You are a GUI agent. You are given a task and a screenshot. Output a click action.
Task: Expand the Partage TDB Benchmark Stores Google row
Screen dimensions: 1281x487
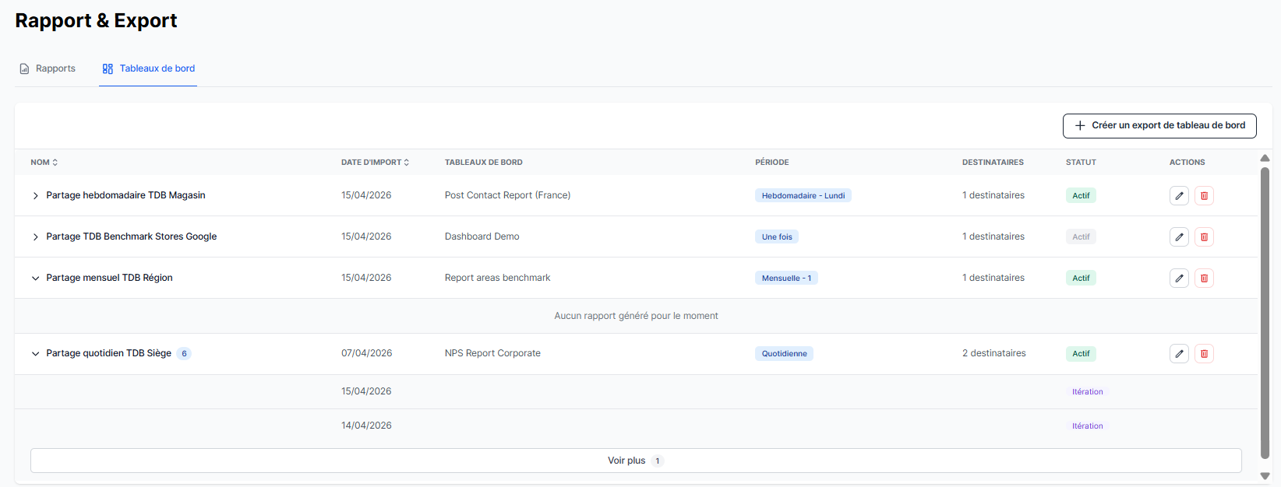coord(35,237)
